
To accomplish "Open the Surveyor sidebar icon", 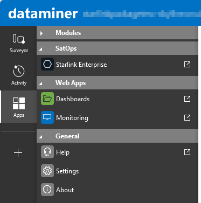I will click(19, 39).
